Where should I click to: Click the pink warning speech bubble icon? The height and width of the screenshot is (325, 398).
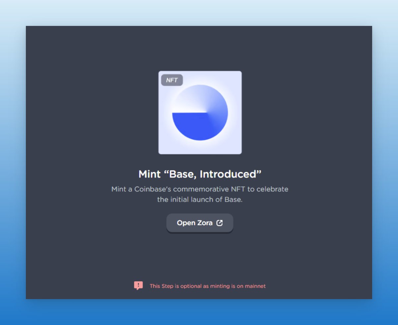pos(138,286)
